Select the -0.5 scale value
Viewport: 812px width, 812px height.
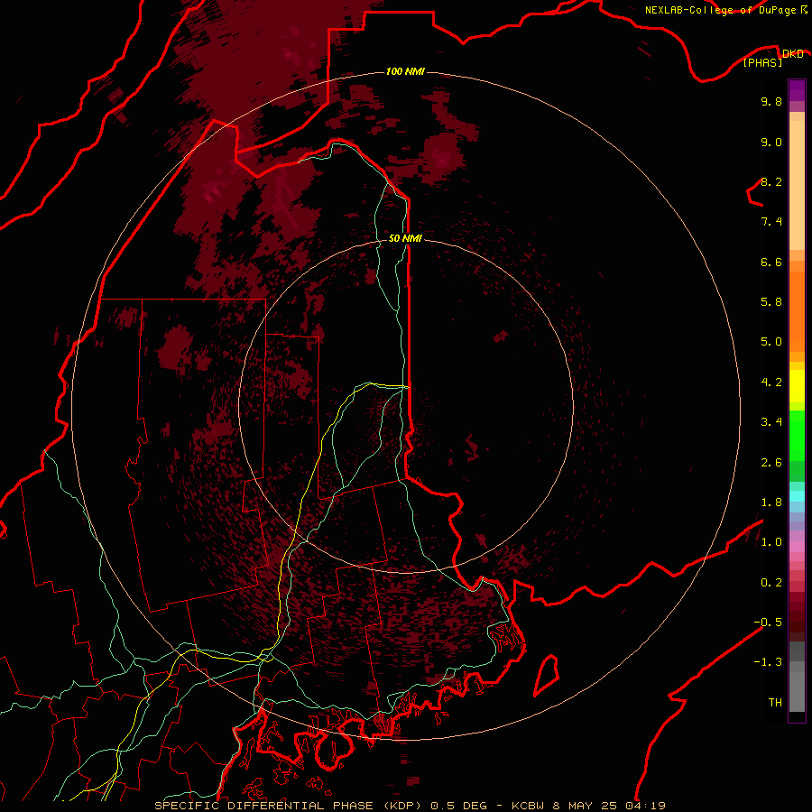point(768,623)
